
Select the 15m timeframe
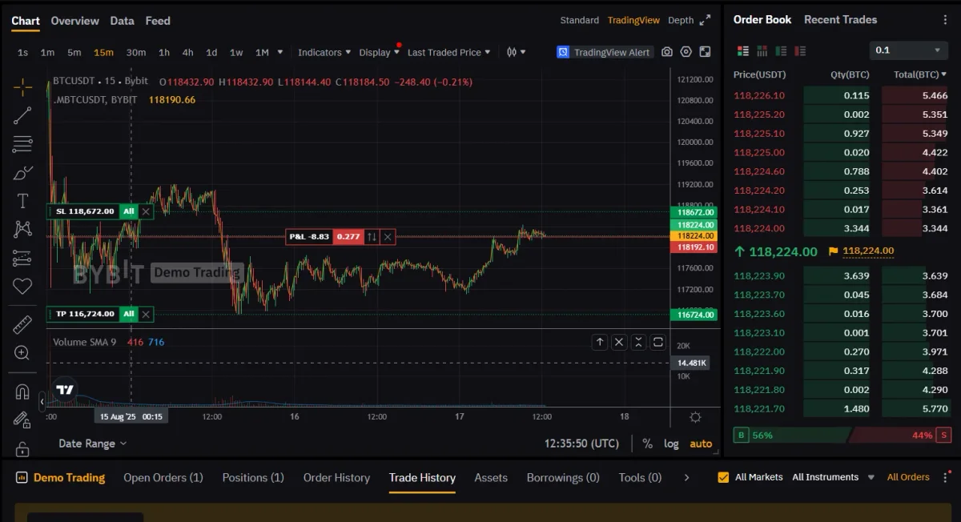(x=103, y=52)
